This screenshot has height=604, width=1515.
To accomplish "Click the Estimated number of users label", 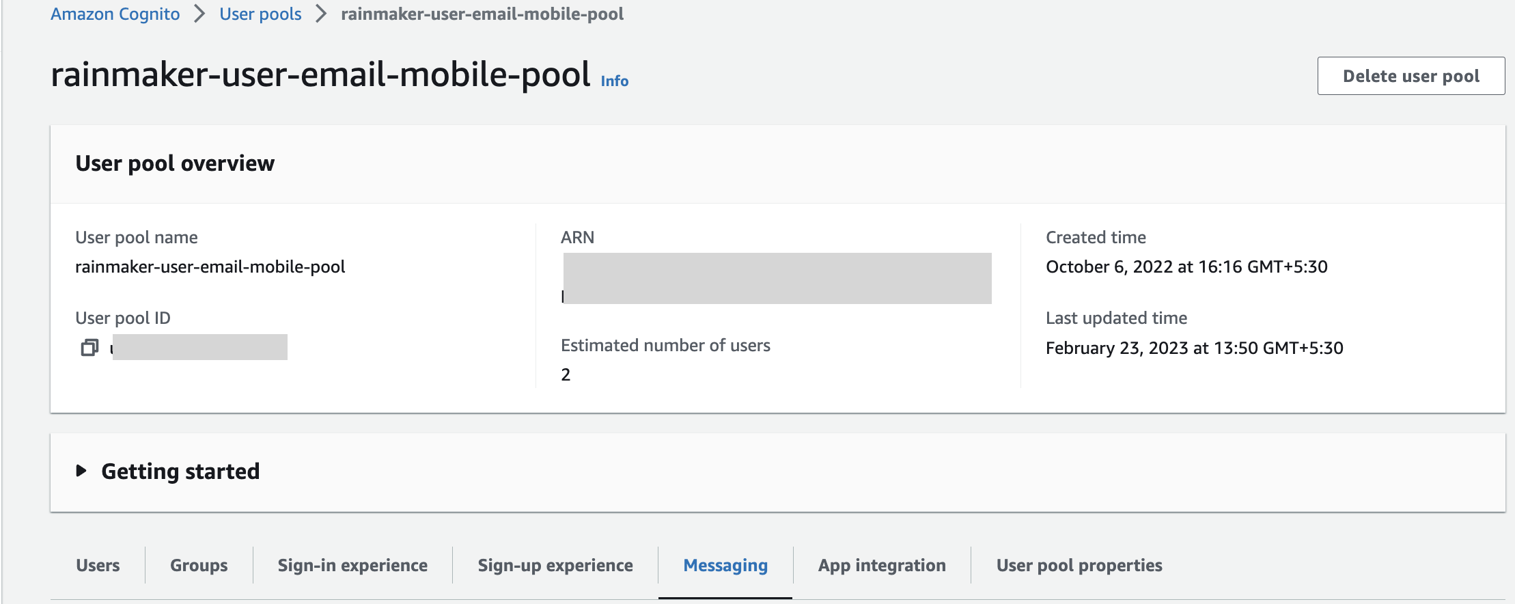I will tap(665, 345).
